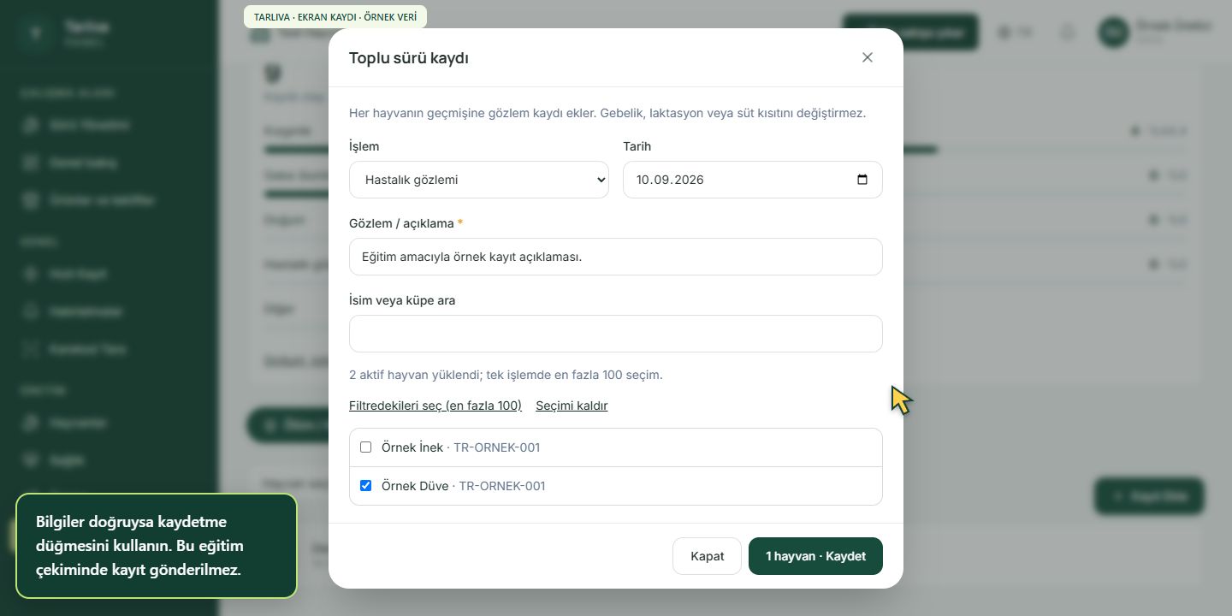Click the "İşlem" field label
The image size is (1232, 616).
364,146
